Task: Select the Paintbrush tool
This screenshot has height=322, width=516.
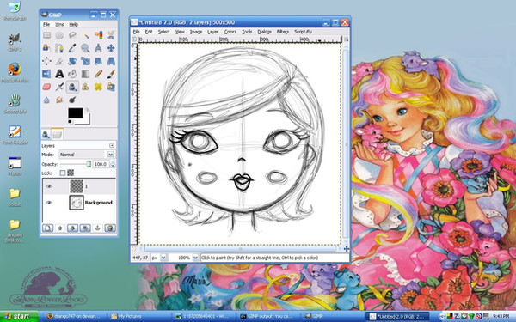Action: (111, 74)
